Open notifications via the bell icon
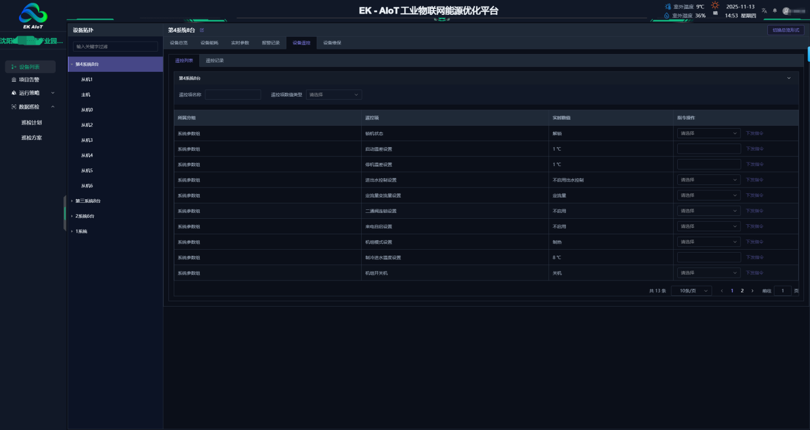 tap(774, 11)
